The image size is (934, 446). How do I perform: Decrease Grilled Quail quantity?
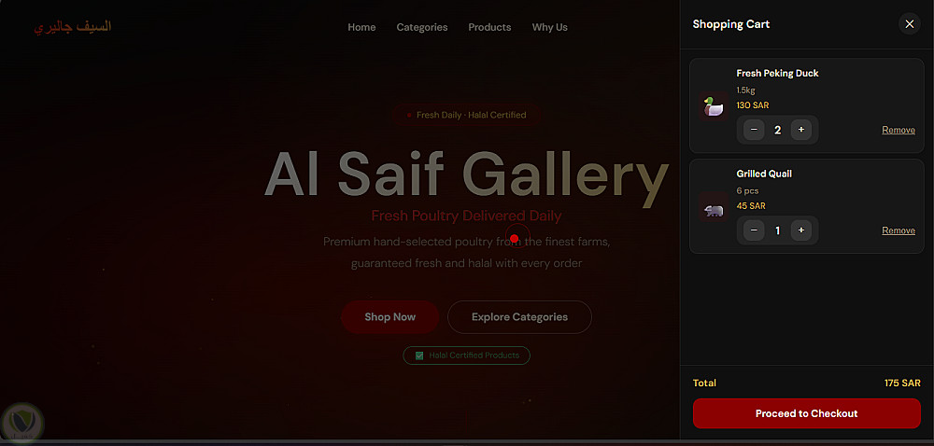coord(754,230)
